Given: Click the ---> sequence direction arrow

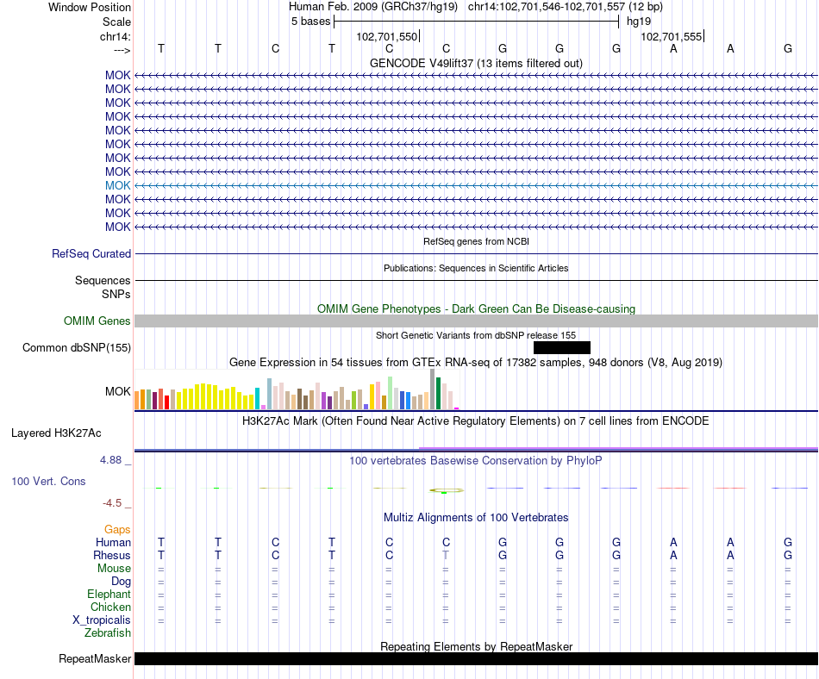Looking at the screenshot, I should [122, 50].
